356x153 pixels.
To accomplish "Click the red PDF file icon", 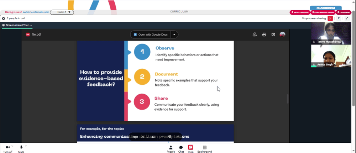I will click(x=28, y=35).
